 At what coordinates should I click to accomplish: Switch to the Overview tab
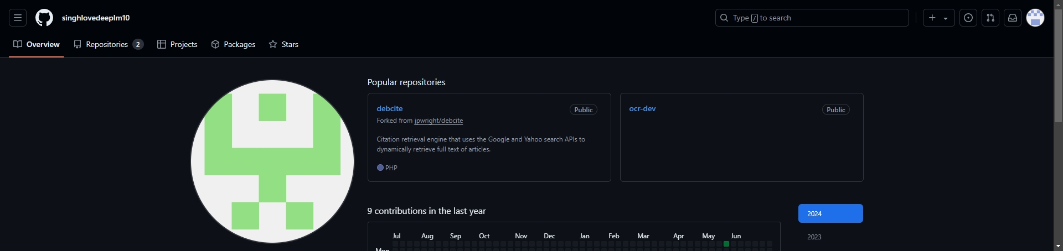coord(37,44)
